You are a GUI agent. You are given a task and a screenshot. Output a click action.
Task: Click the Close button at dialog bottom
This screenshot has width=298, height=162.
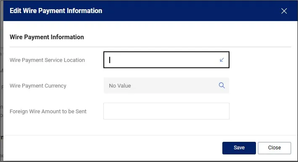tap(274, 148)
